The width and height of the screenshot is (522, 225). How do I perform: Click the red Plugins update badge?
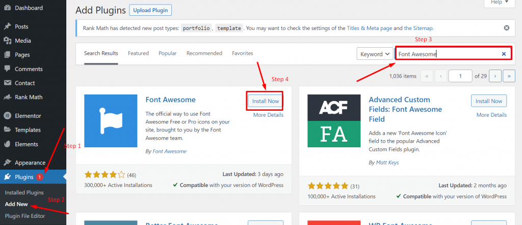pos(40,177)
